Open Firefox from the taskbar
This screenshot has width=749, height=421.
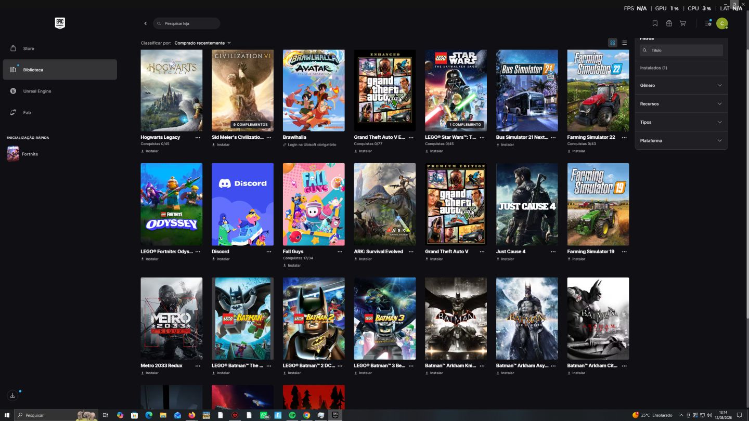click(192, 415)
